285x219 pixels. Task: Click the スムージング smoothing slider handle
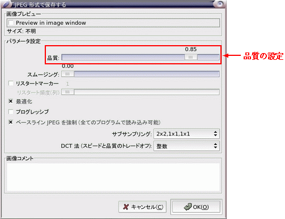click(68, 74)
